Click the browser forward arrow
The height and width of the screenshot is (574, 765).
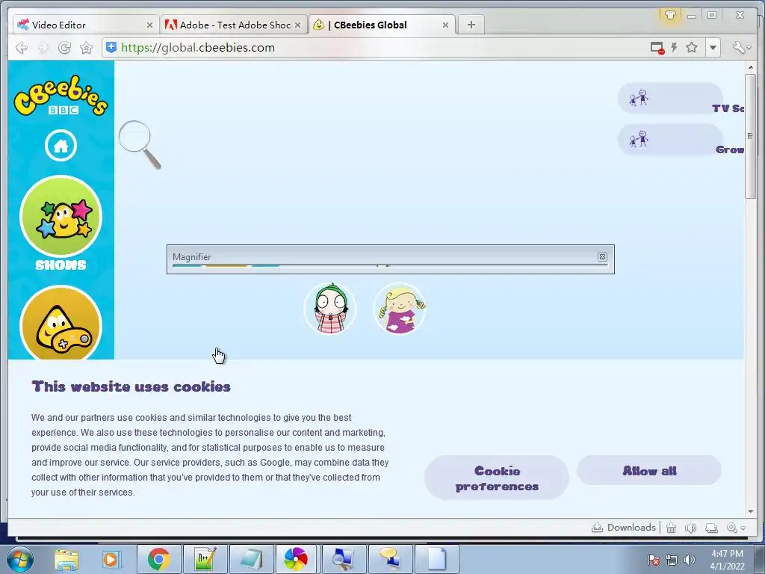[x=43, y=47]
